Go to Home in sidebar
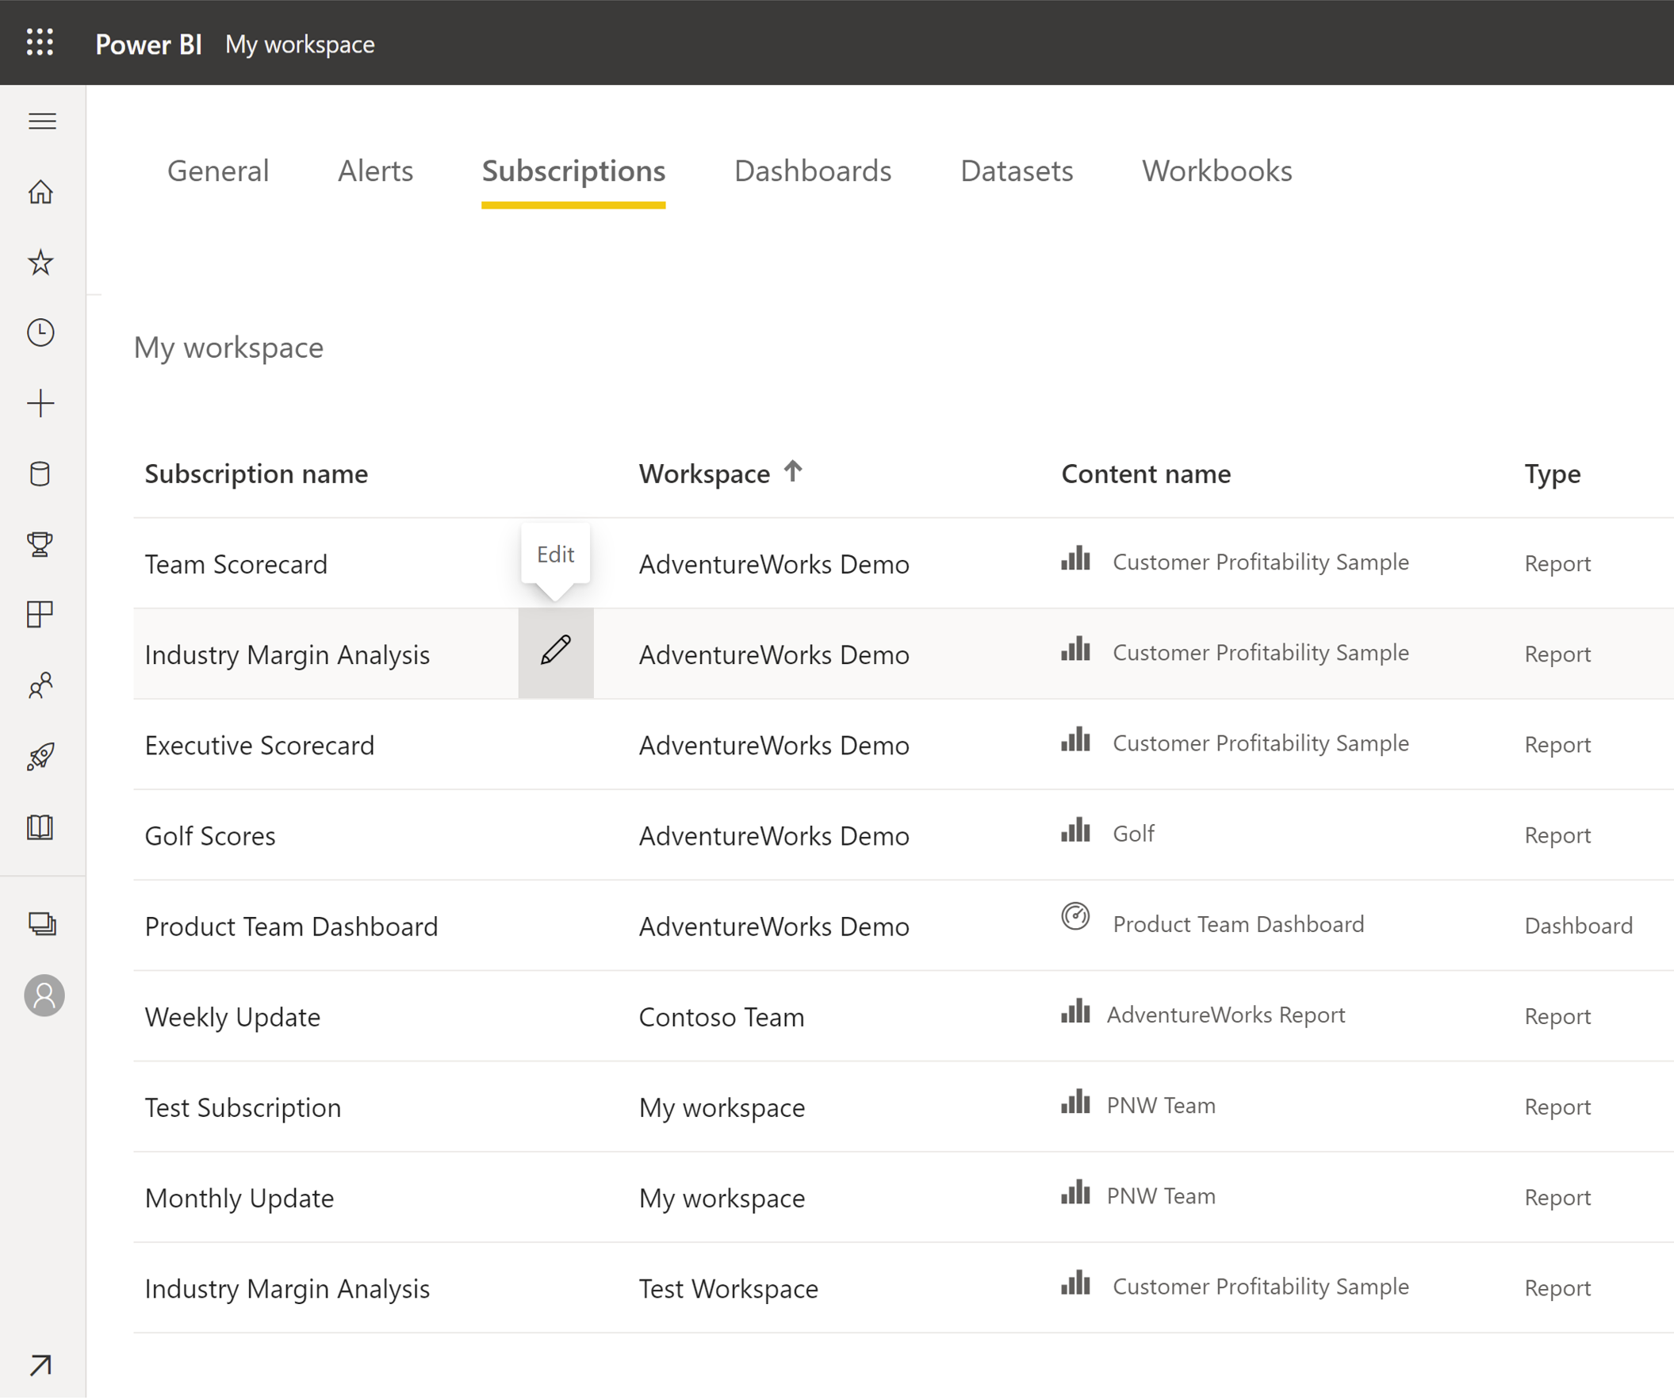The width and height of the screenshot is (1674, 1400). point(40,192)
